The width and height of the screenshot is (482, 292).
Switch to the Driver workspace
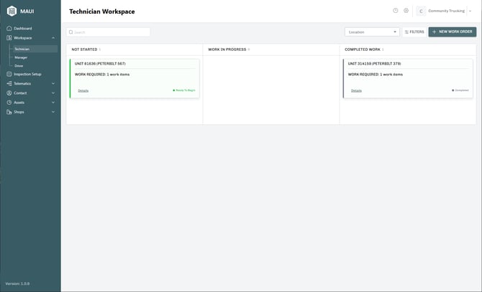click(19, 65)
